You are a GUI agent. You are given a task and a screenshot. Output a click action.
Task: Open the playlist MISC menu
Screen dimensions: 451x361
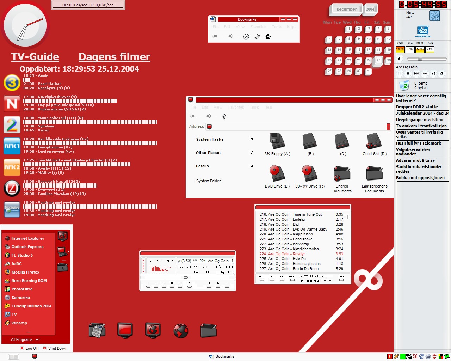[x=292, y=278]
